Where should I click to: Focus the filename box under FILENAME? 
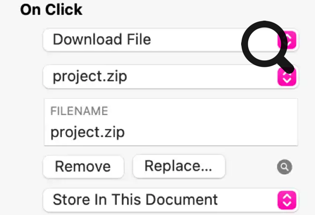coord(171,122)
